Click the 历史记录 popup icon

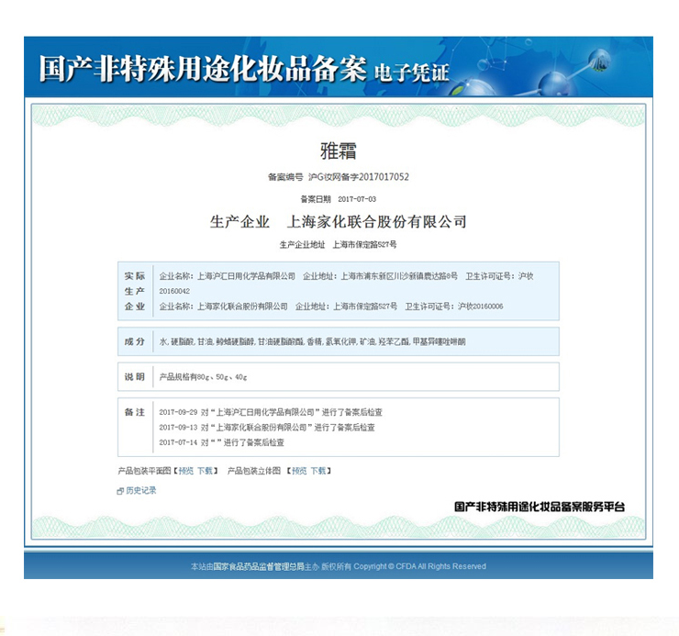coord(120,491)
